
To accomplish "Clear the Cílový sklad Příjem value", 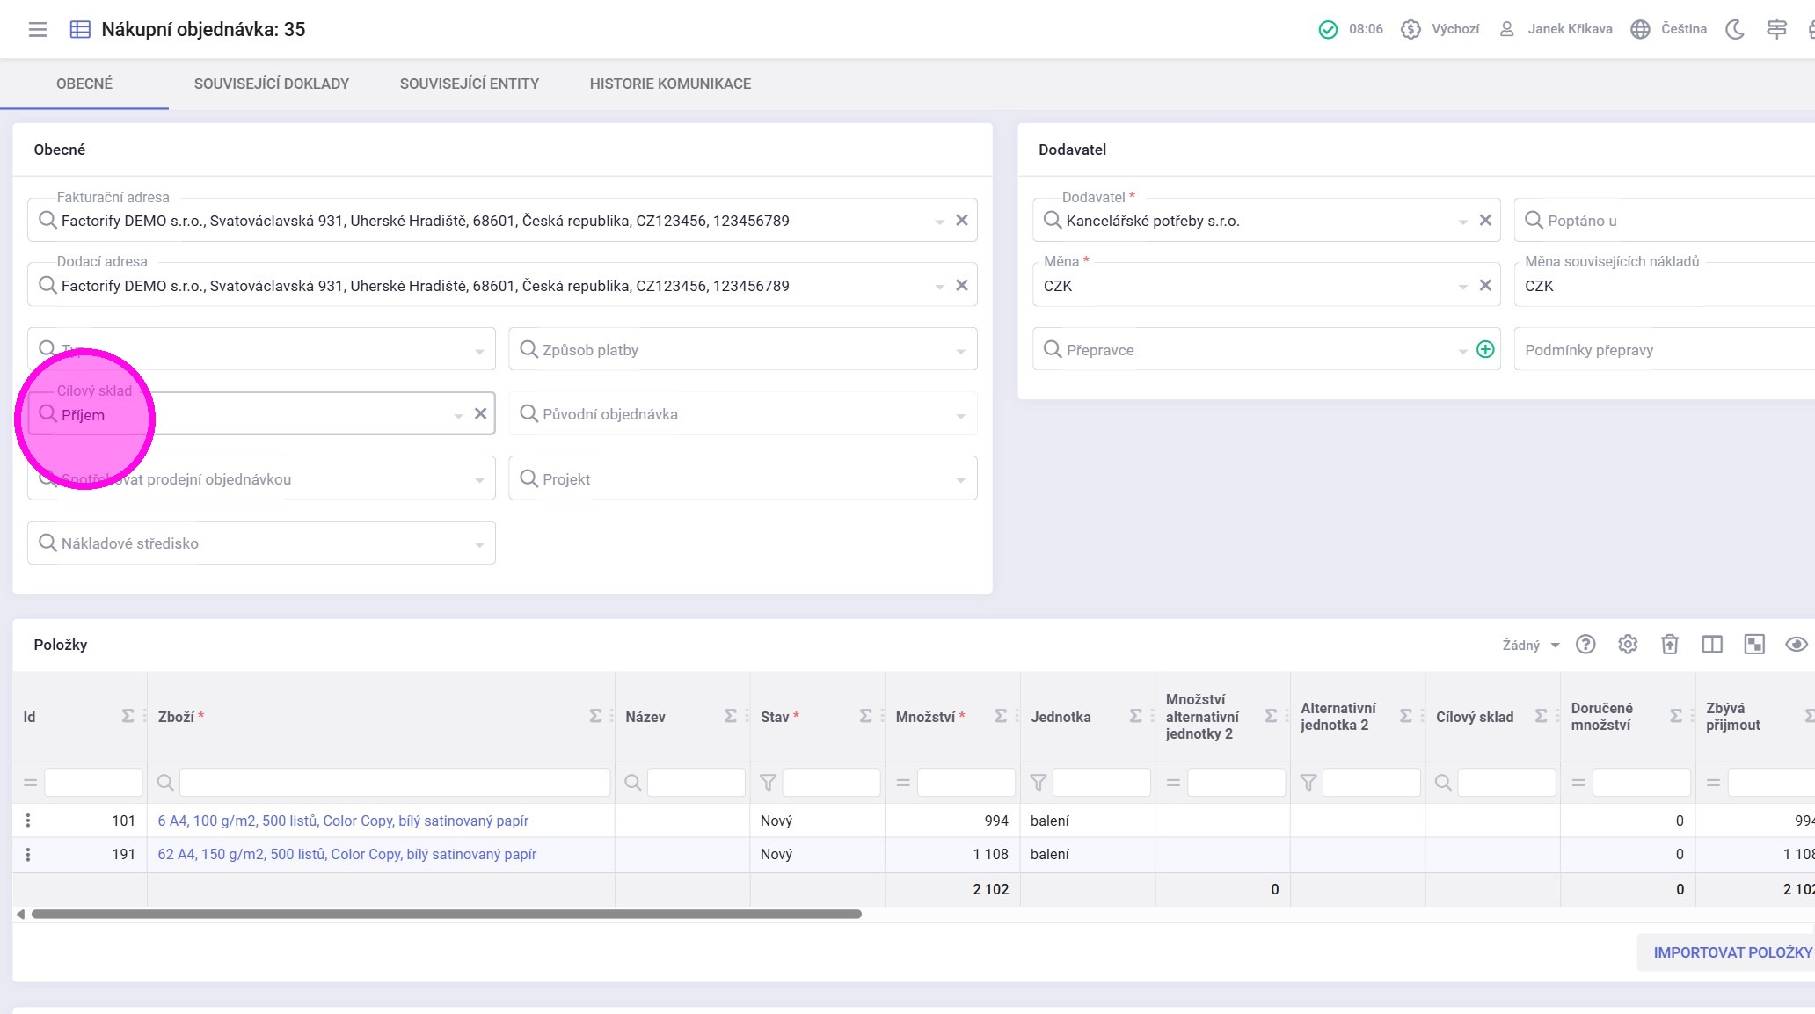I will pos(480,414).
